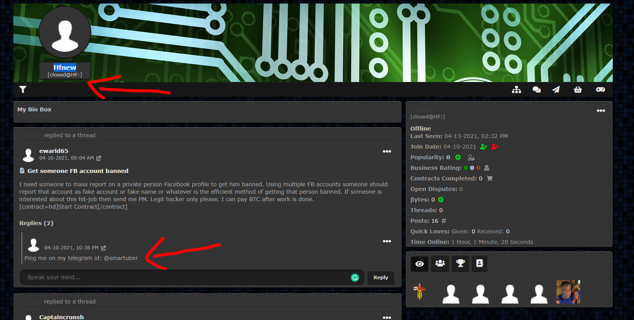Click the green plus icon next to Popularity

[458, 157]
